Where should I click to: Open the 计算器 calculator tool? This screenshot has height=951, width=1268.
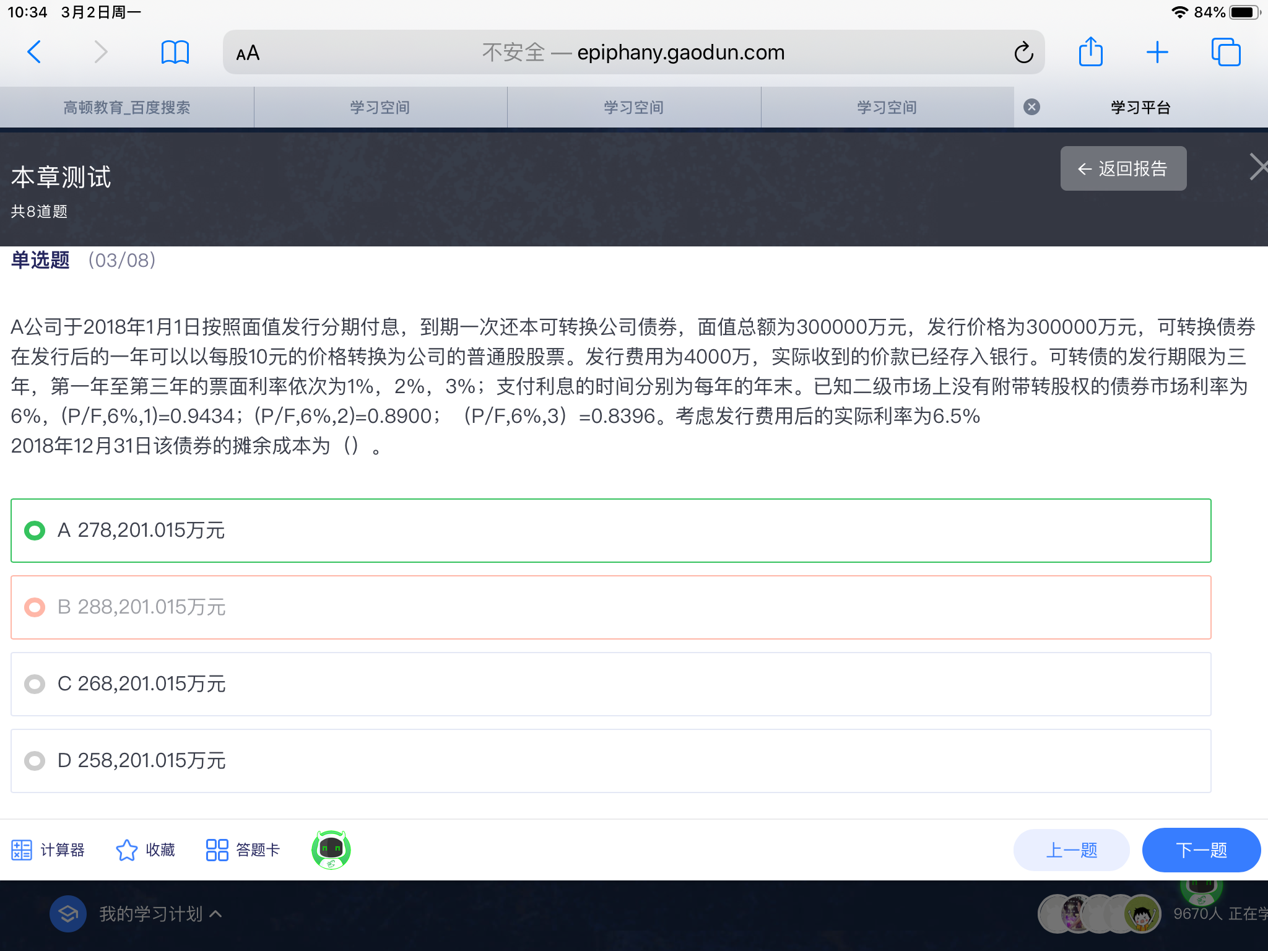point(48,850)
